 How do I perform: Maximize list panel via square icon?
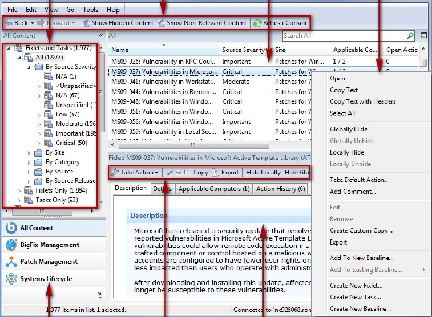pyautogui.click(x=424, y=35)
